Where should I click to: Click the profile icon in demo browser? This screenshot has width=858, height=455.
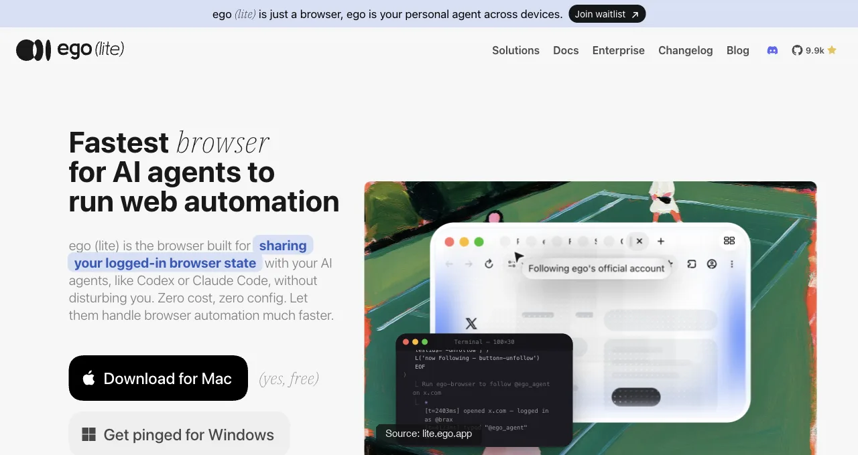click(712, 264)
